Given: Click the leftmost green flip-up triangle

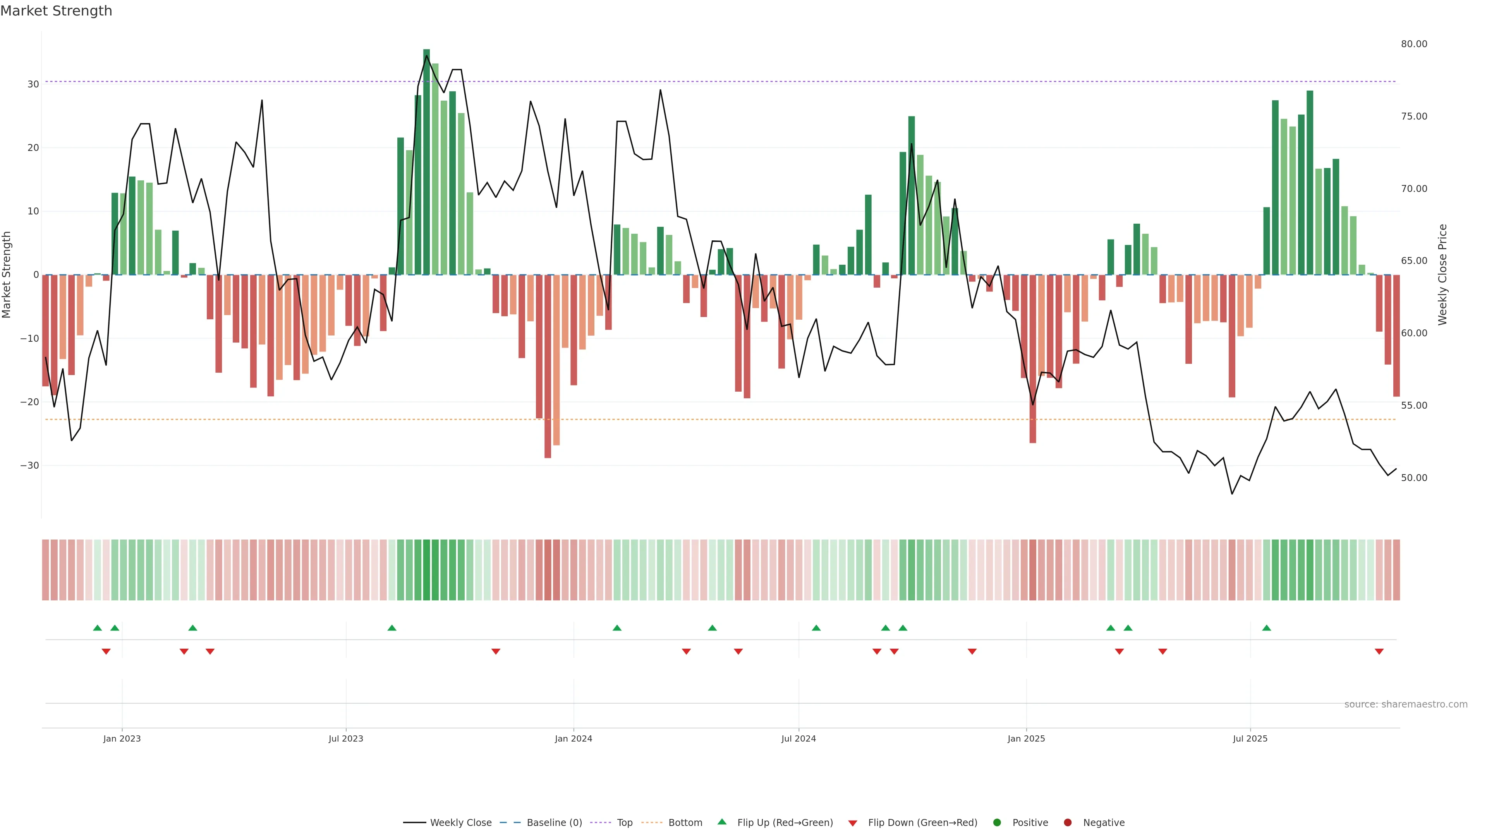Looking at the screenshot, I should [x=98, y=628].
